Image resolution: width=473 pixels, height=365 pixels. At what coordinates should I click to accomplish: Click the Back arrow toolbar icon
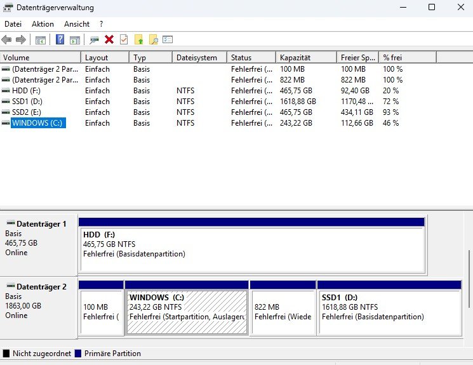click(x=6, y=39)
